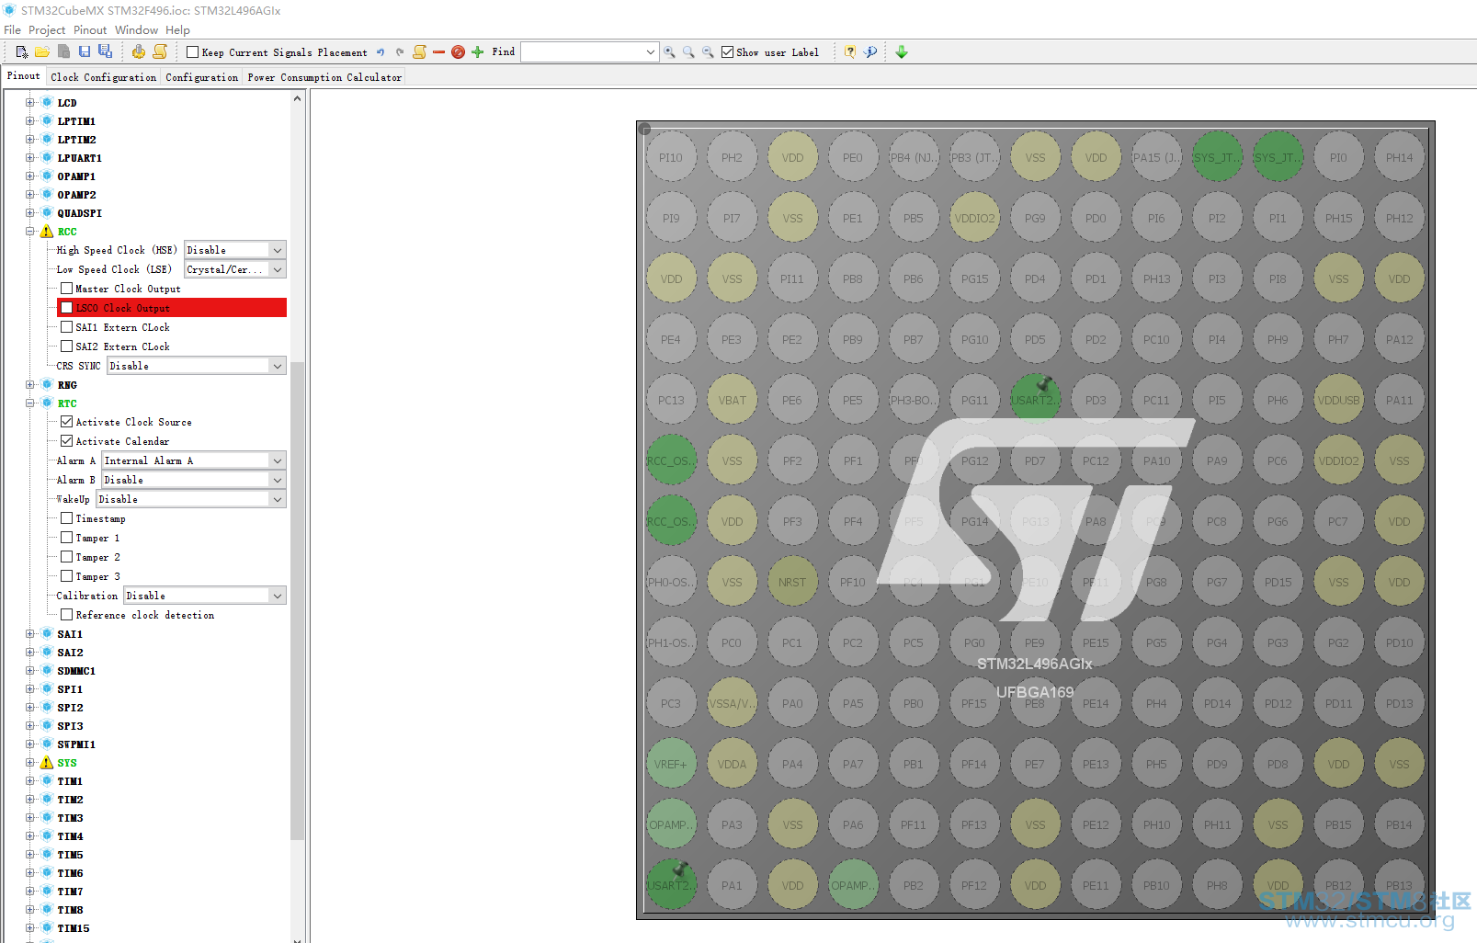Open the High Speed Clock (HSE) dropdown
This screenshot has width=1477, height=943.
tap(235, 250)
